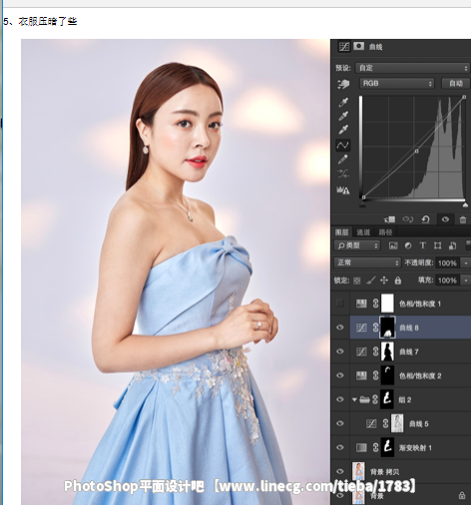Choose the edit points curve tool
The width and height of the screenshot is (471, 505).
tap(343, 145)
